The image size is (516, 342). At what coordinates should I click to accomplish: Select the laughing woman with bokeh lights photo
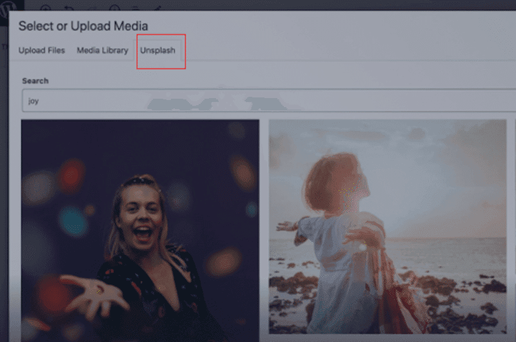coord(140,230)
